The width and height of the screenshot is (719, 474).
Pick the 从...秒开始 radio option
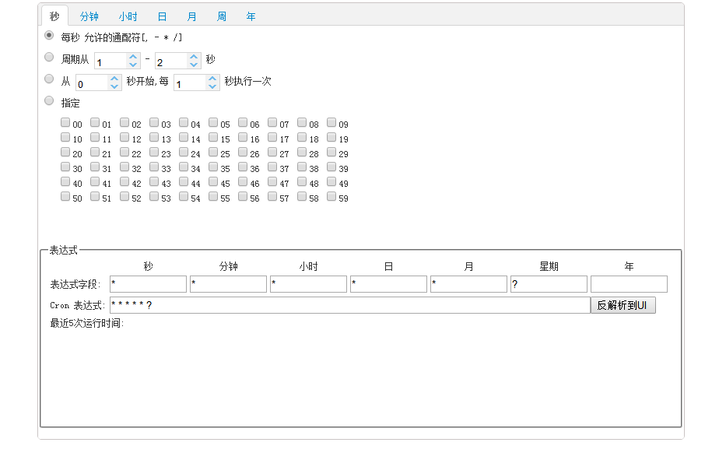(x=49, y=79)
